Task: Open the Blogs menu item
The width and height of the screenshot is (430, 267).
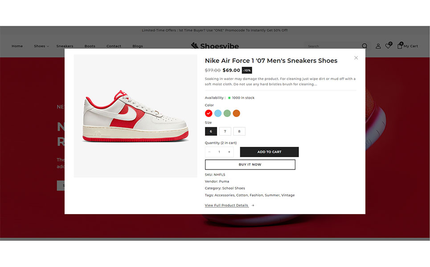Action: pyautogui.click(x=138, y=46)
